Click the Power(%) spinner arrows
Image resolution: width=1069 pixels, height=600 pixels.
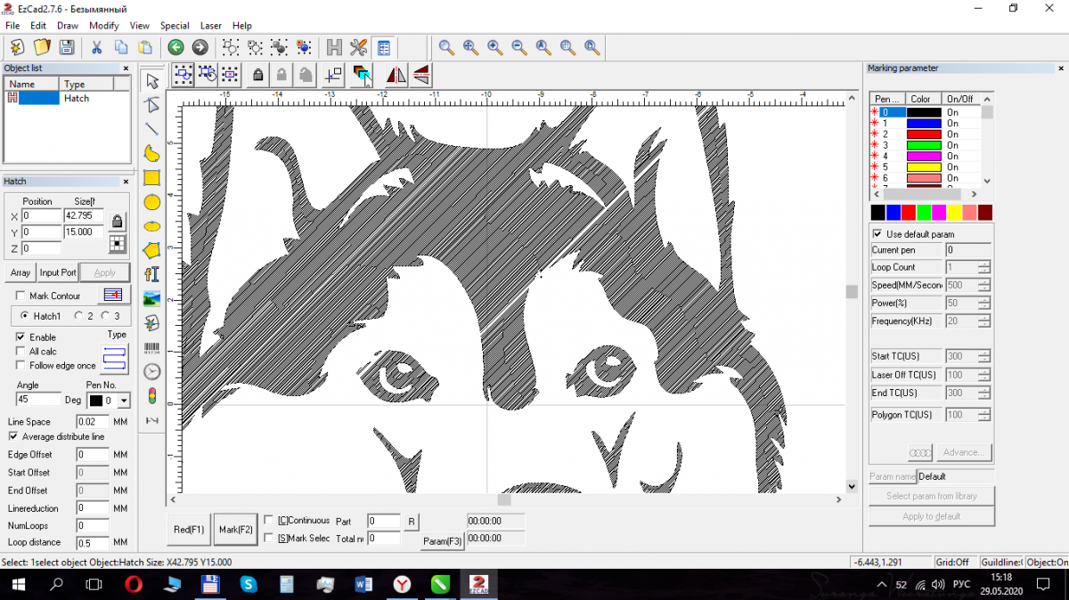(x=984, y=303)
